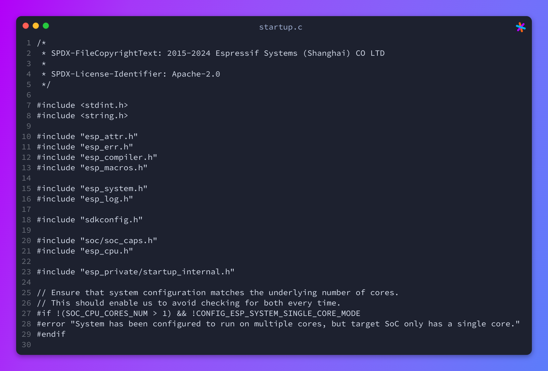The height and width of the screenshot is (371, 548).
Task: Click CONFIG_ESP_SYSTEM_SINGLE_CORE_MODE macro
Action: [x=278, y=314]
